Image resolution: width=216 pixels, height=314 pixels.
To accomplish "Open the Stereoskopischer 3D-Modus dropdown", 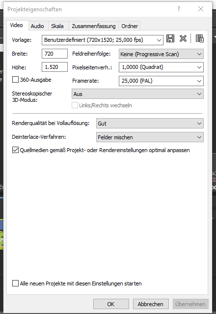I will point(137,94).
